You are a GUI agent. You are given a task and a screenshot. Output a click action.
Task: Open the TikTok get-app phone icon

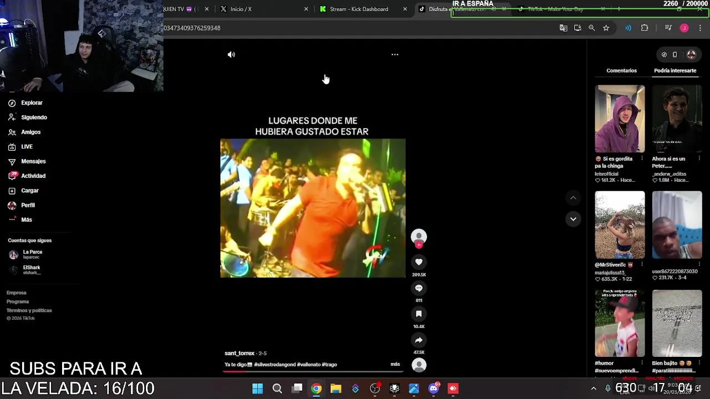(x=675, y=54)
